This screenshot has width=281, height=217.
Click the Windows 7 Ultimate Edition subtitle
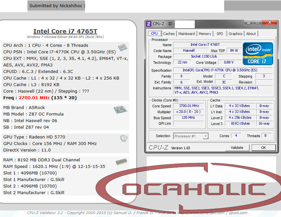pos(66,37)
